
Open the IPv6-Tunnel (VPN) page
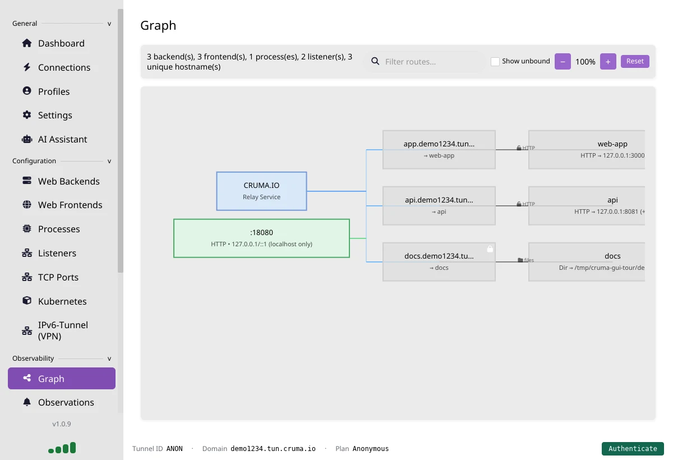coord(62,330)
